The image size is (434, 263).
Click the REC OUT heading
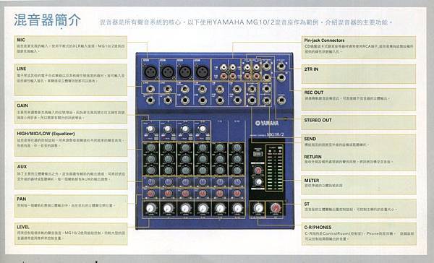314,92
